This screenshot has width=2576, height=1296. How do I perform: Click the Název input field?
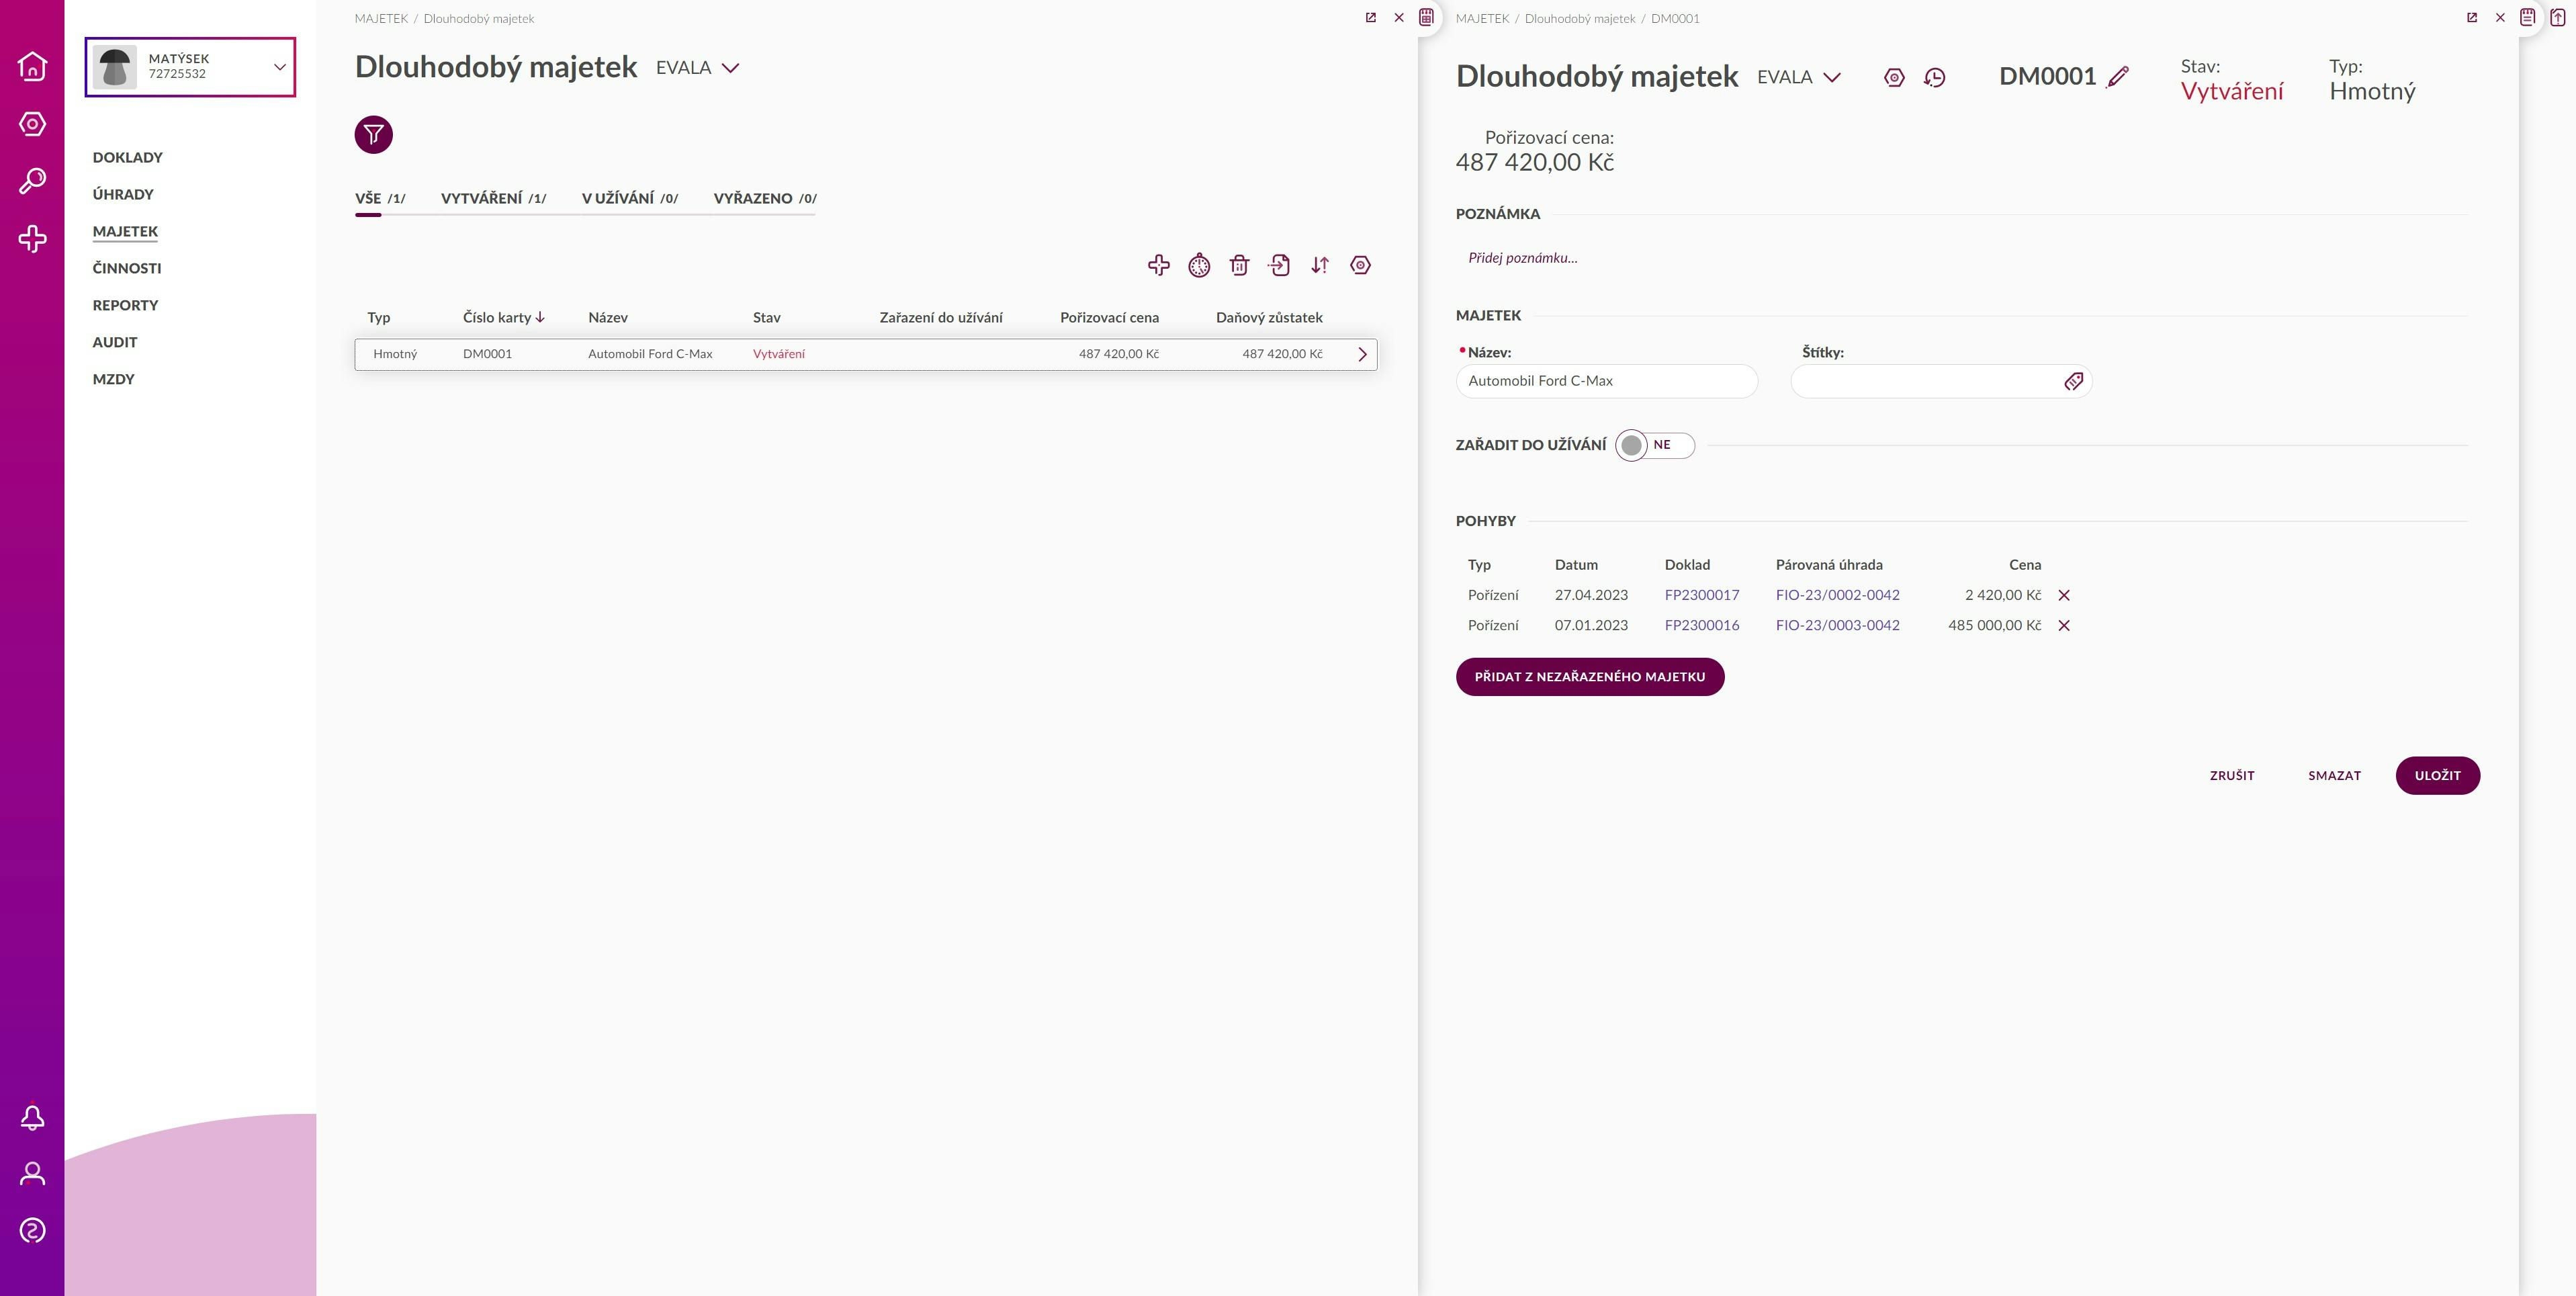pos(1606,381)
